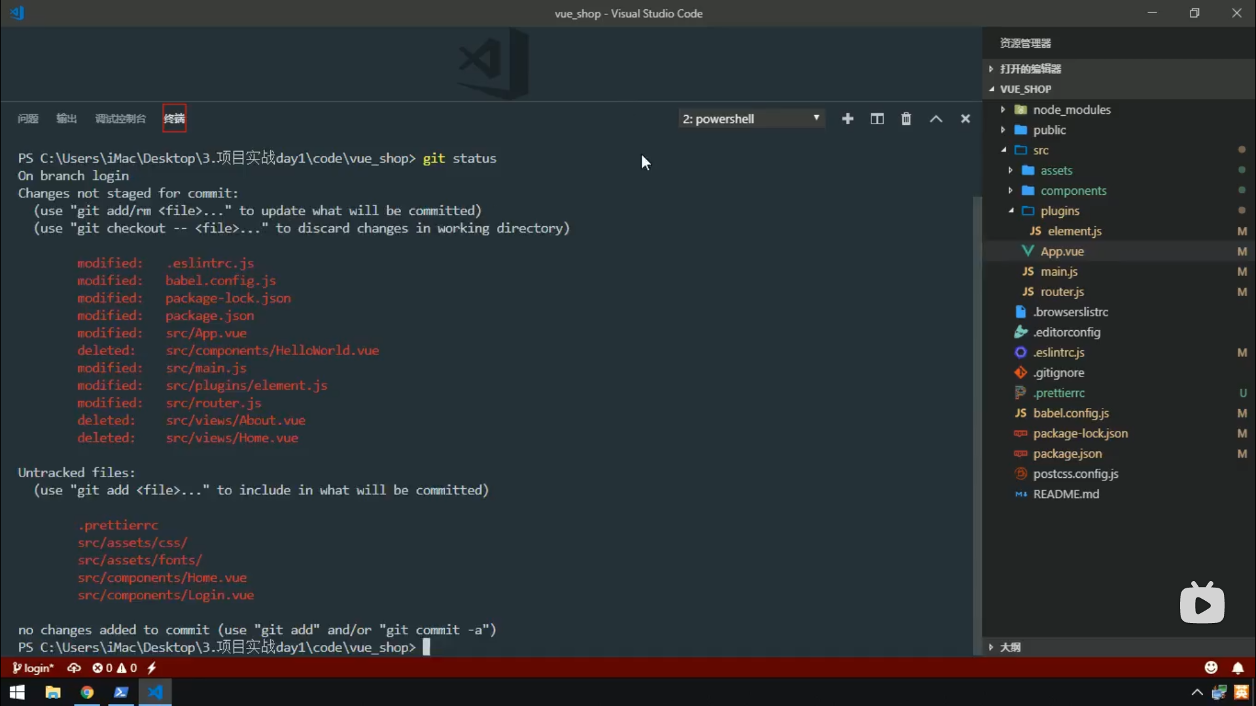Click the Vue icon beside App.vue
Image resolution: width=1256 pixels, height=706 pixels.
point(1028,251)
